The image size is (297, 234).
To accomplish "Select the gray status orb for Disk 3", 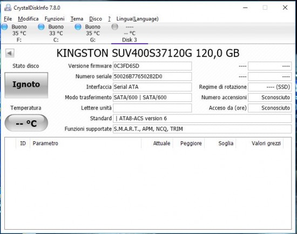I will 114,26.
